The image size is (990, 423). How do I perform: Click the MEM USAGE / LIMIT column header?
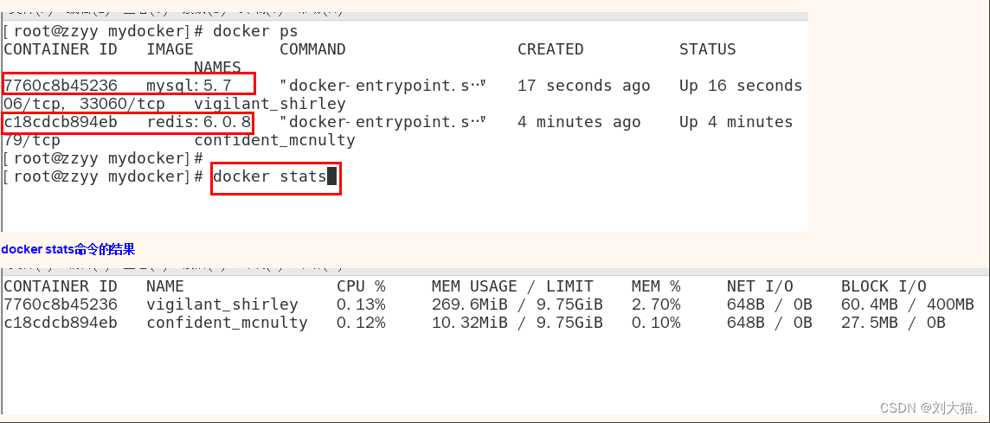click(x=512, y=286)
